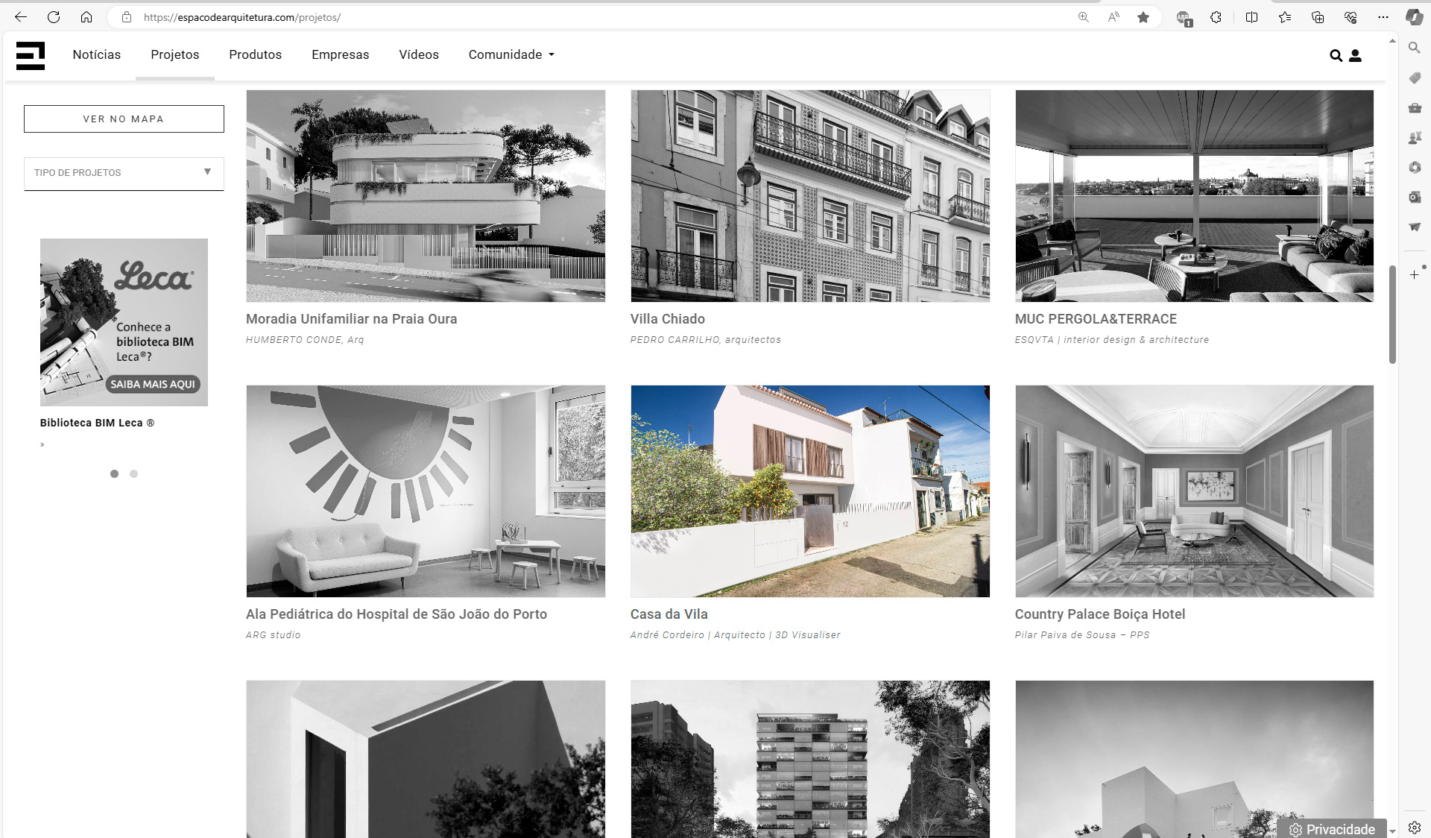This screenshot has height=838, width=1431.
Task: Click the Espaço de Arquitetura logo
Action: pos(31,55)
